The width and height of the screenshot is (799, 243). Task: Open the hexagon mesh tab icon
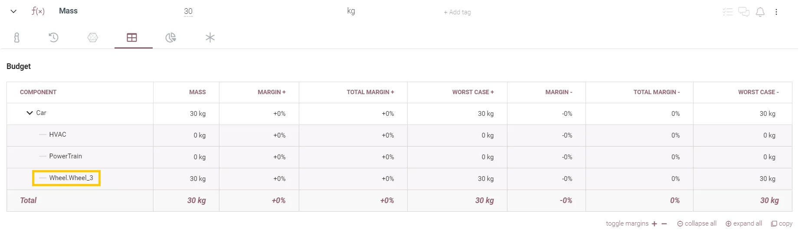92,38
